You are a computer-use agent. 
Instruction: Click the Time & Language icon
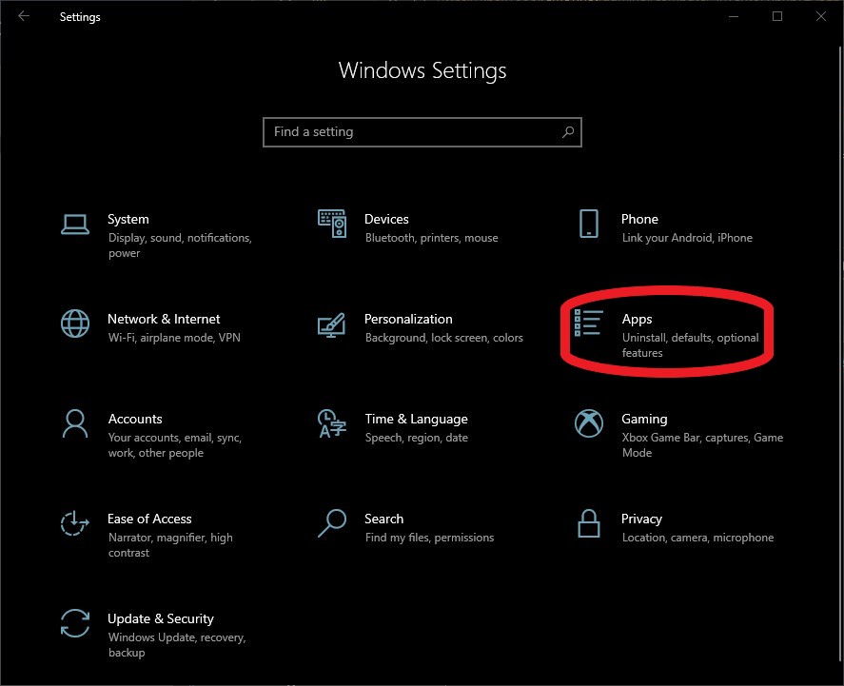(x=331, y=423)
